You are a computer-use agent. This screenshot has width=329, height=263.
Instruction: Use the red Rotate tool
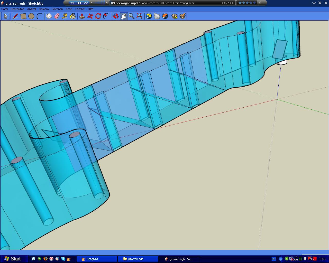tap(98, 16)
